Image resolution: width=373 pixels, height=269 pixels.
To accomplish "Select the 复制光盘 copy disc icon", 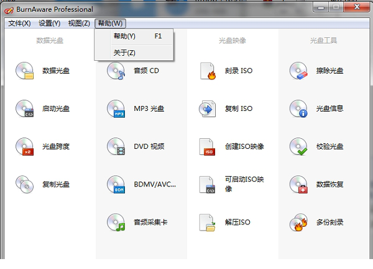I will 24,184.
